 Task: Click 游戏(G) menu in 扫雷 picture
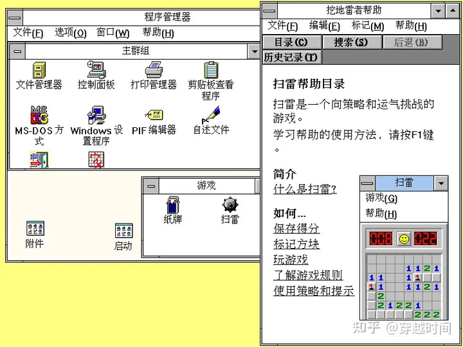click(381, 198)
